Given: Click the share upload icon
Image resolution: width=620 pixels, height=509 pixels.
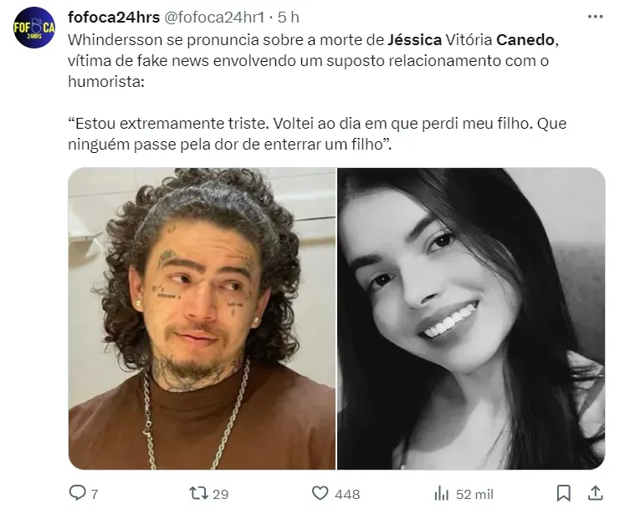Looking at the screenshot, I should 595,493.
